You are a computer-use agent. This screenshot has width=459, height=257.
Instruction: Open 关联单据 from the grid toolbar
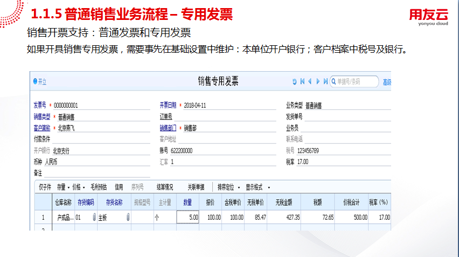[196, 187]
